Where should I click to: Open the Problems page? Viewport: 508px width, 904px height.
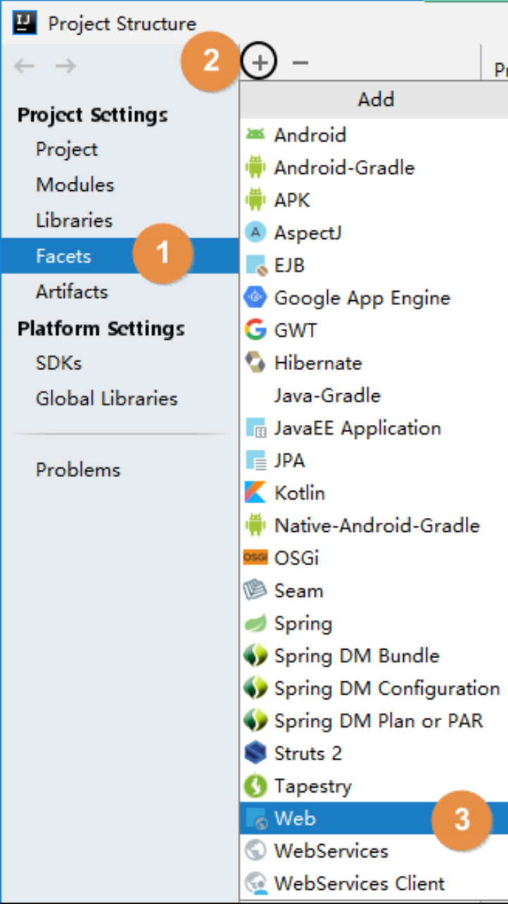tap(78, 470)
